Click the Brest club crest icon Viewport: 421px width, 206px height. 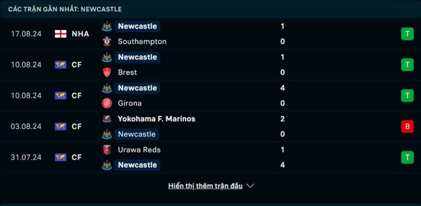107,72
